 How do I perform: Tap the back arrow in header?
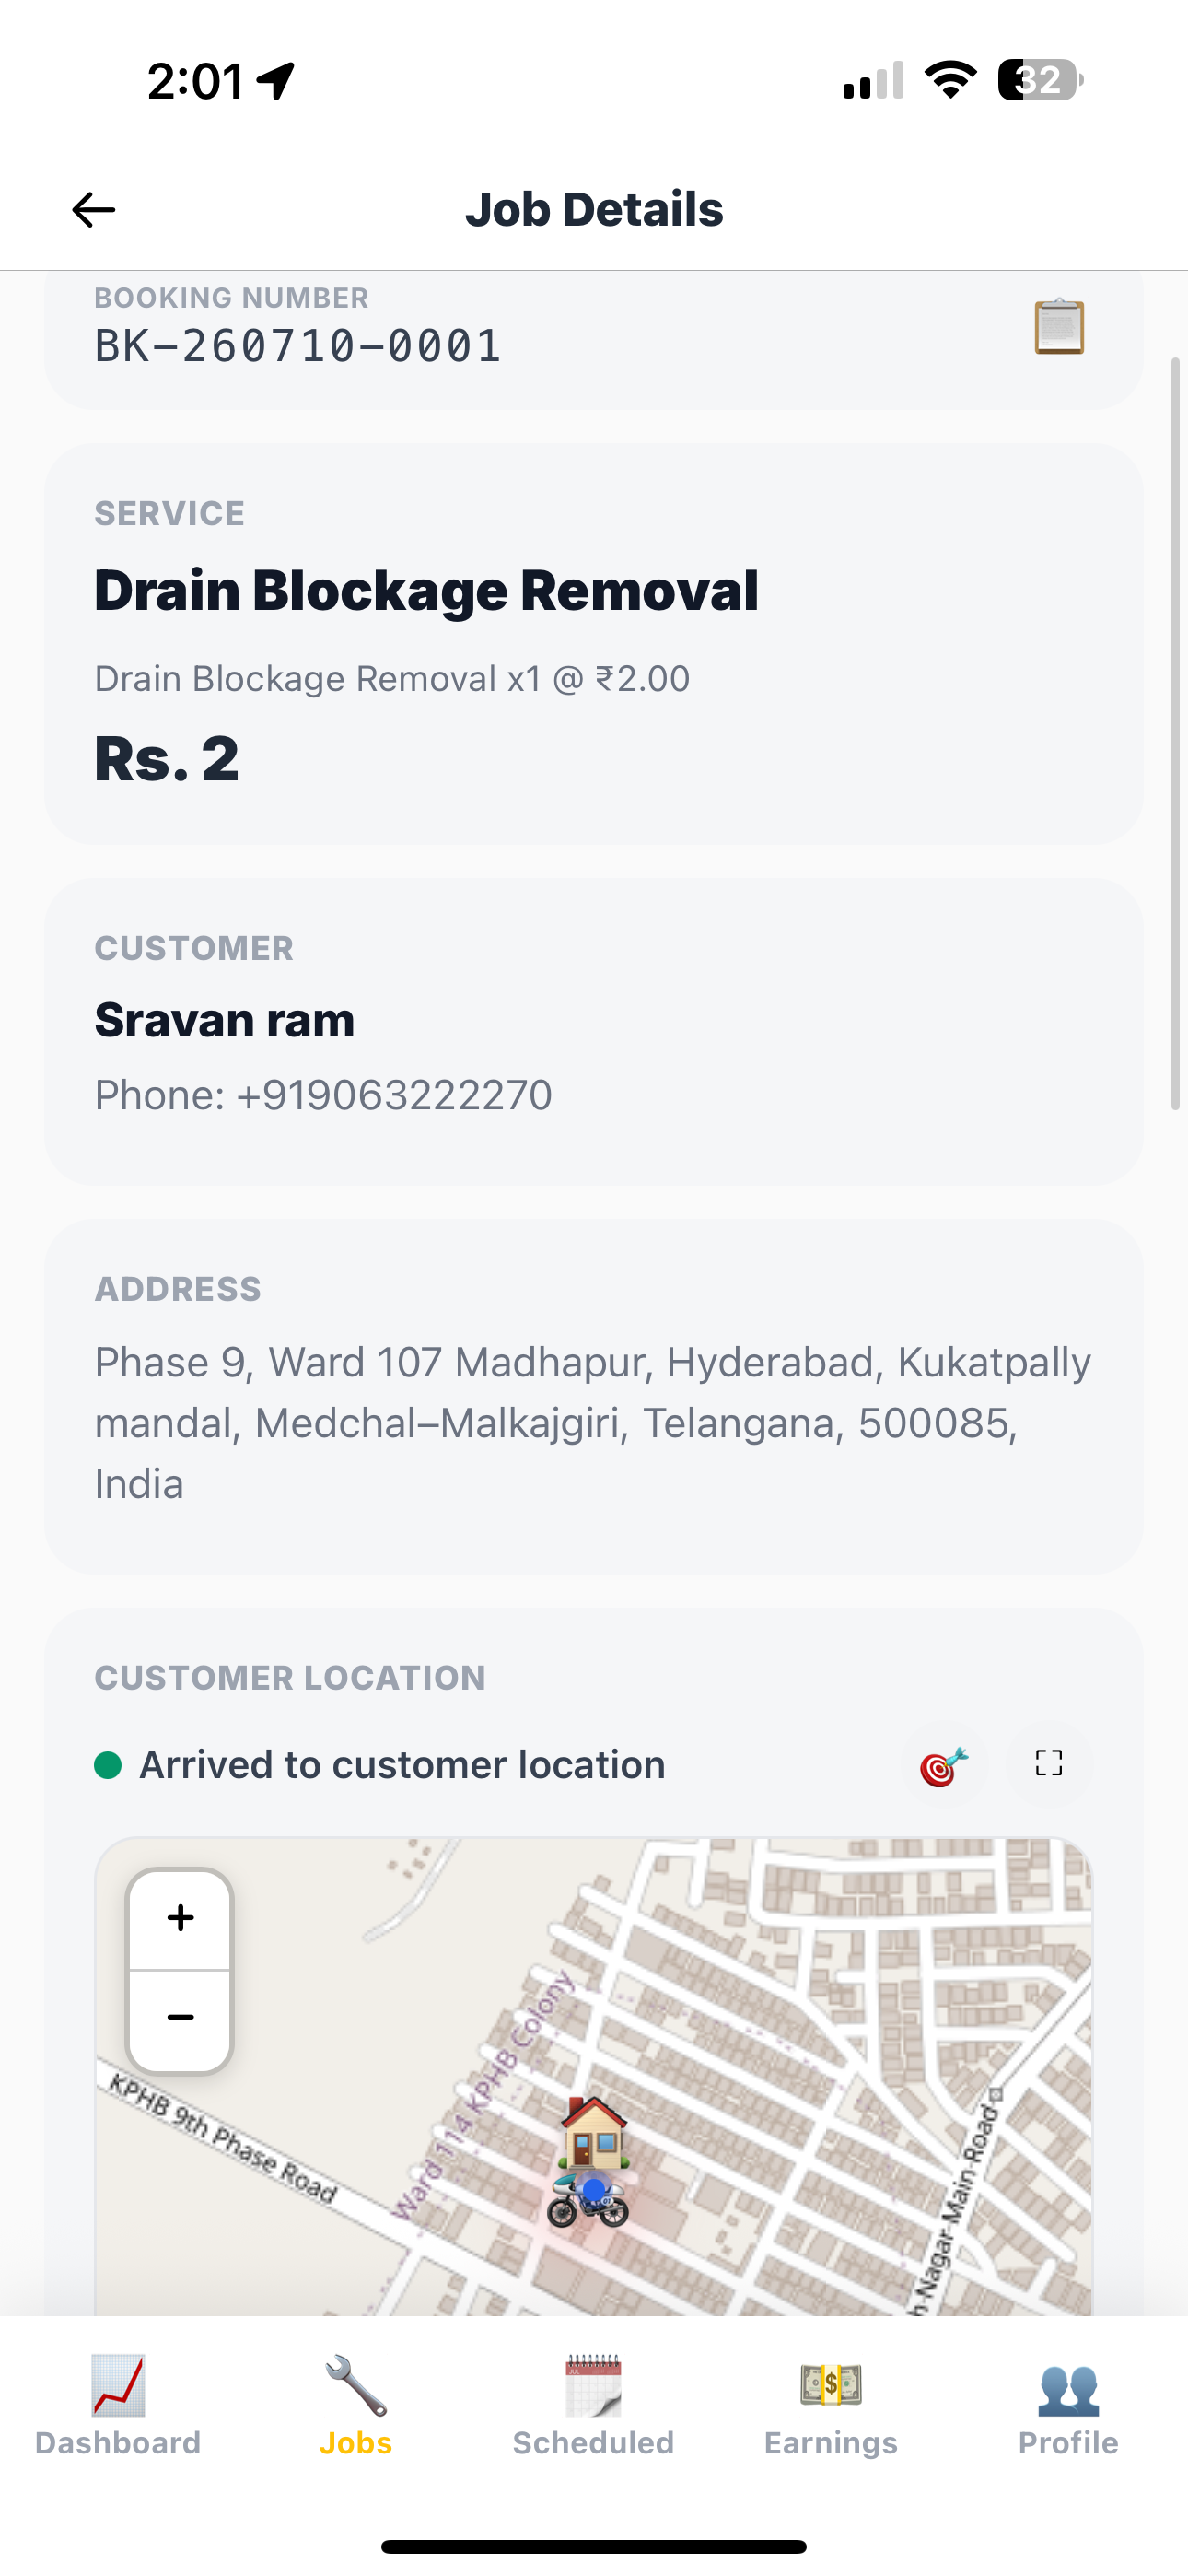tap(94, 210)
